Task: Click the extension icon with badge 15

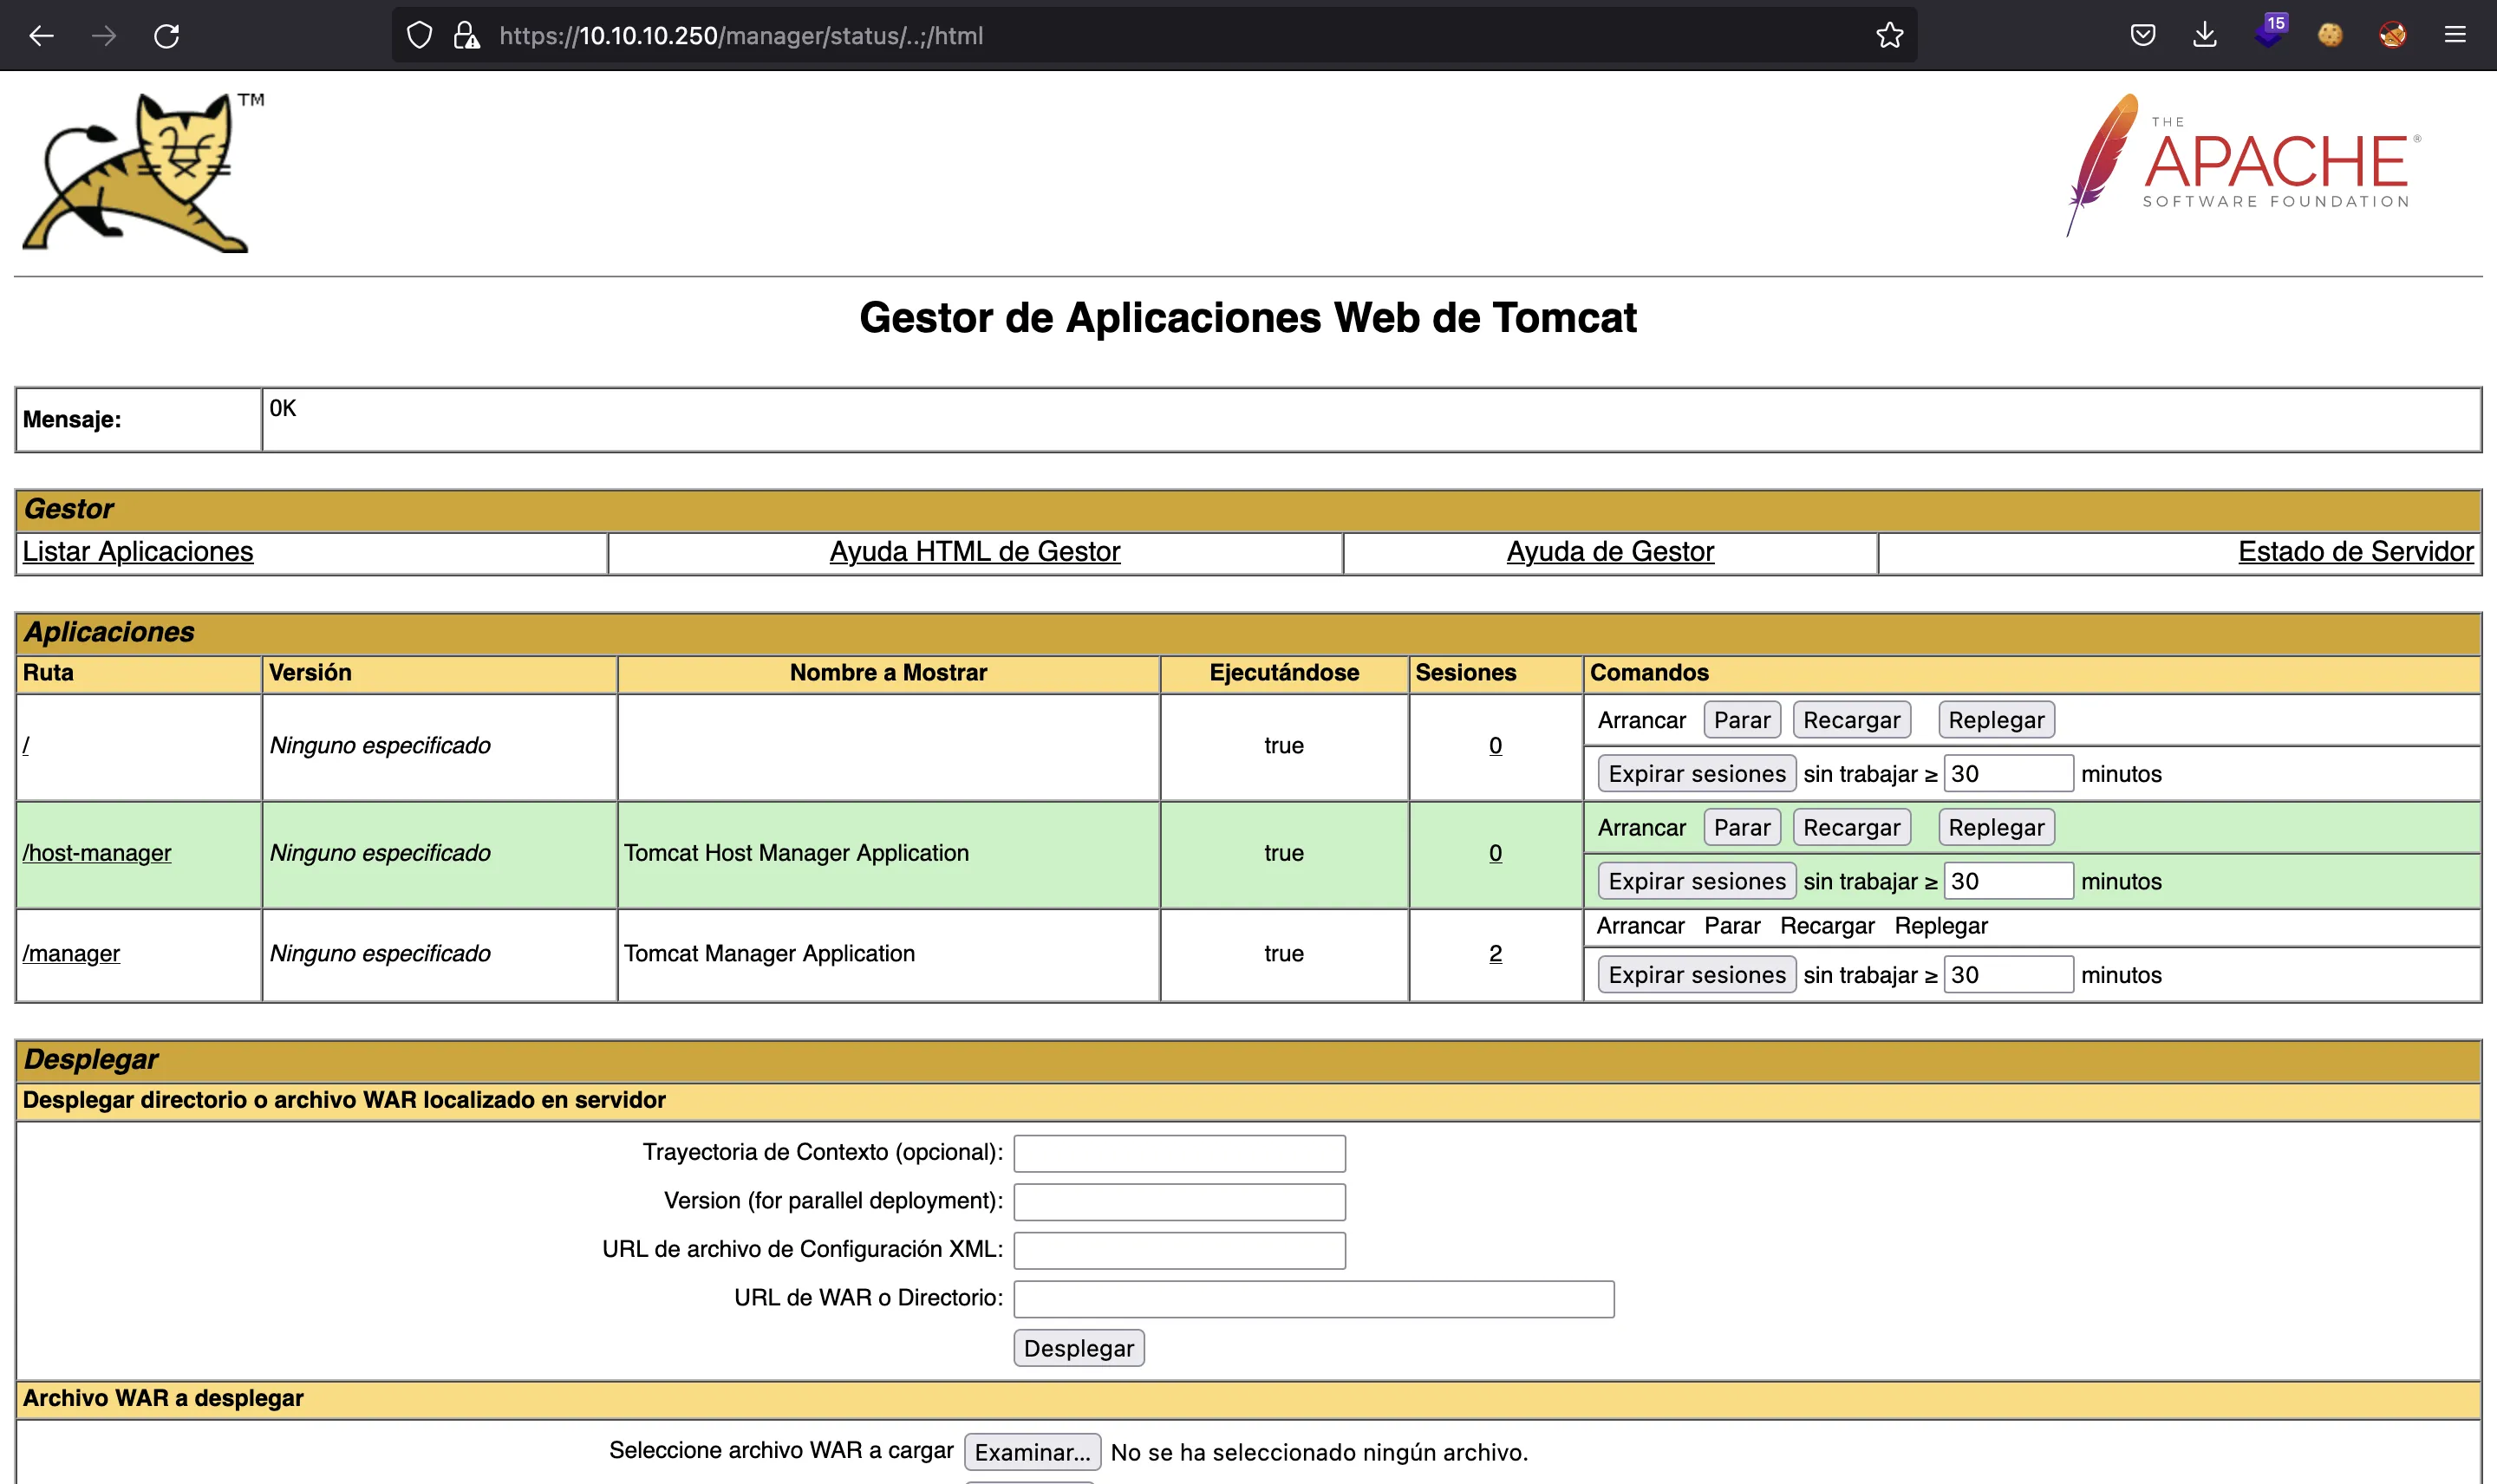Action: tap(2270, 32)
